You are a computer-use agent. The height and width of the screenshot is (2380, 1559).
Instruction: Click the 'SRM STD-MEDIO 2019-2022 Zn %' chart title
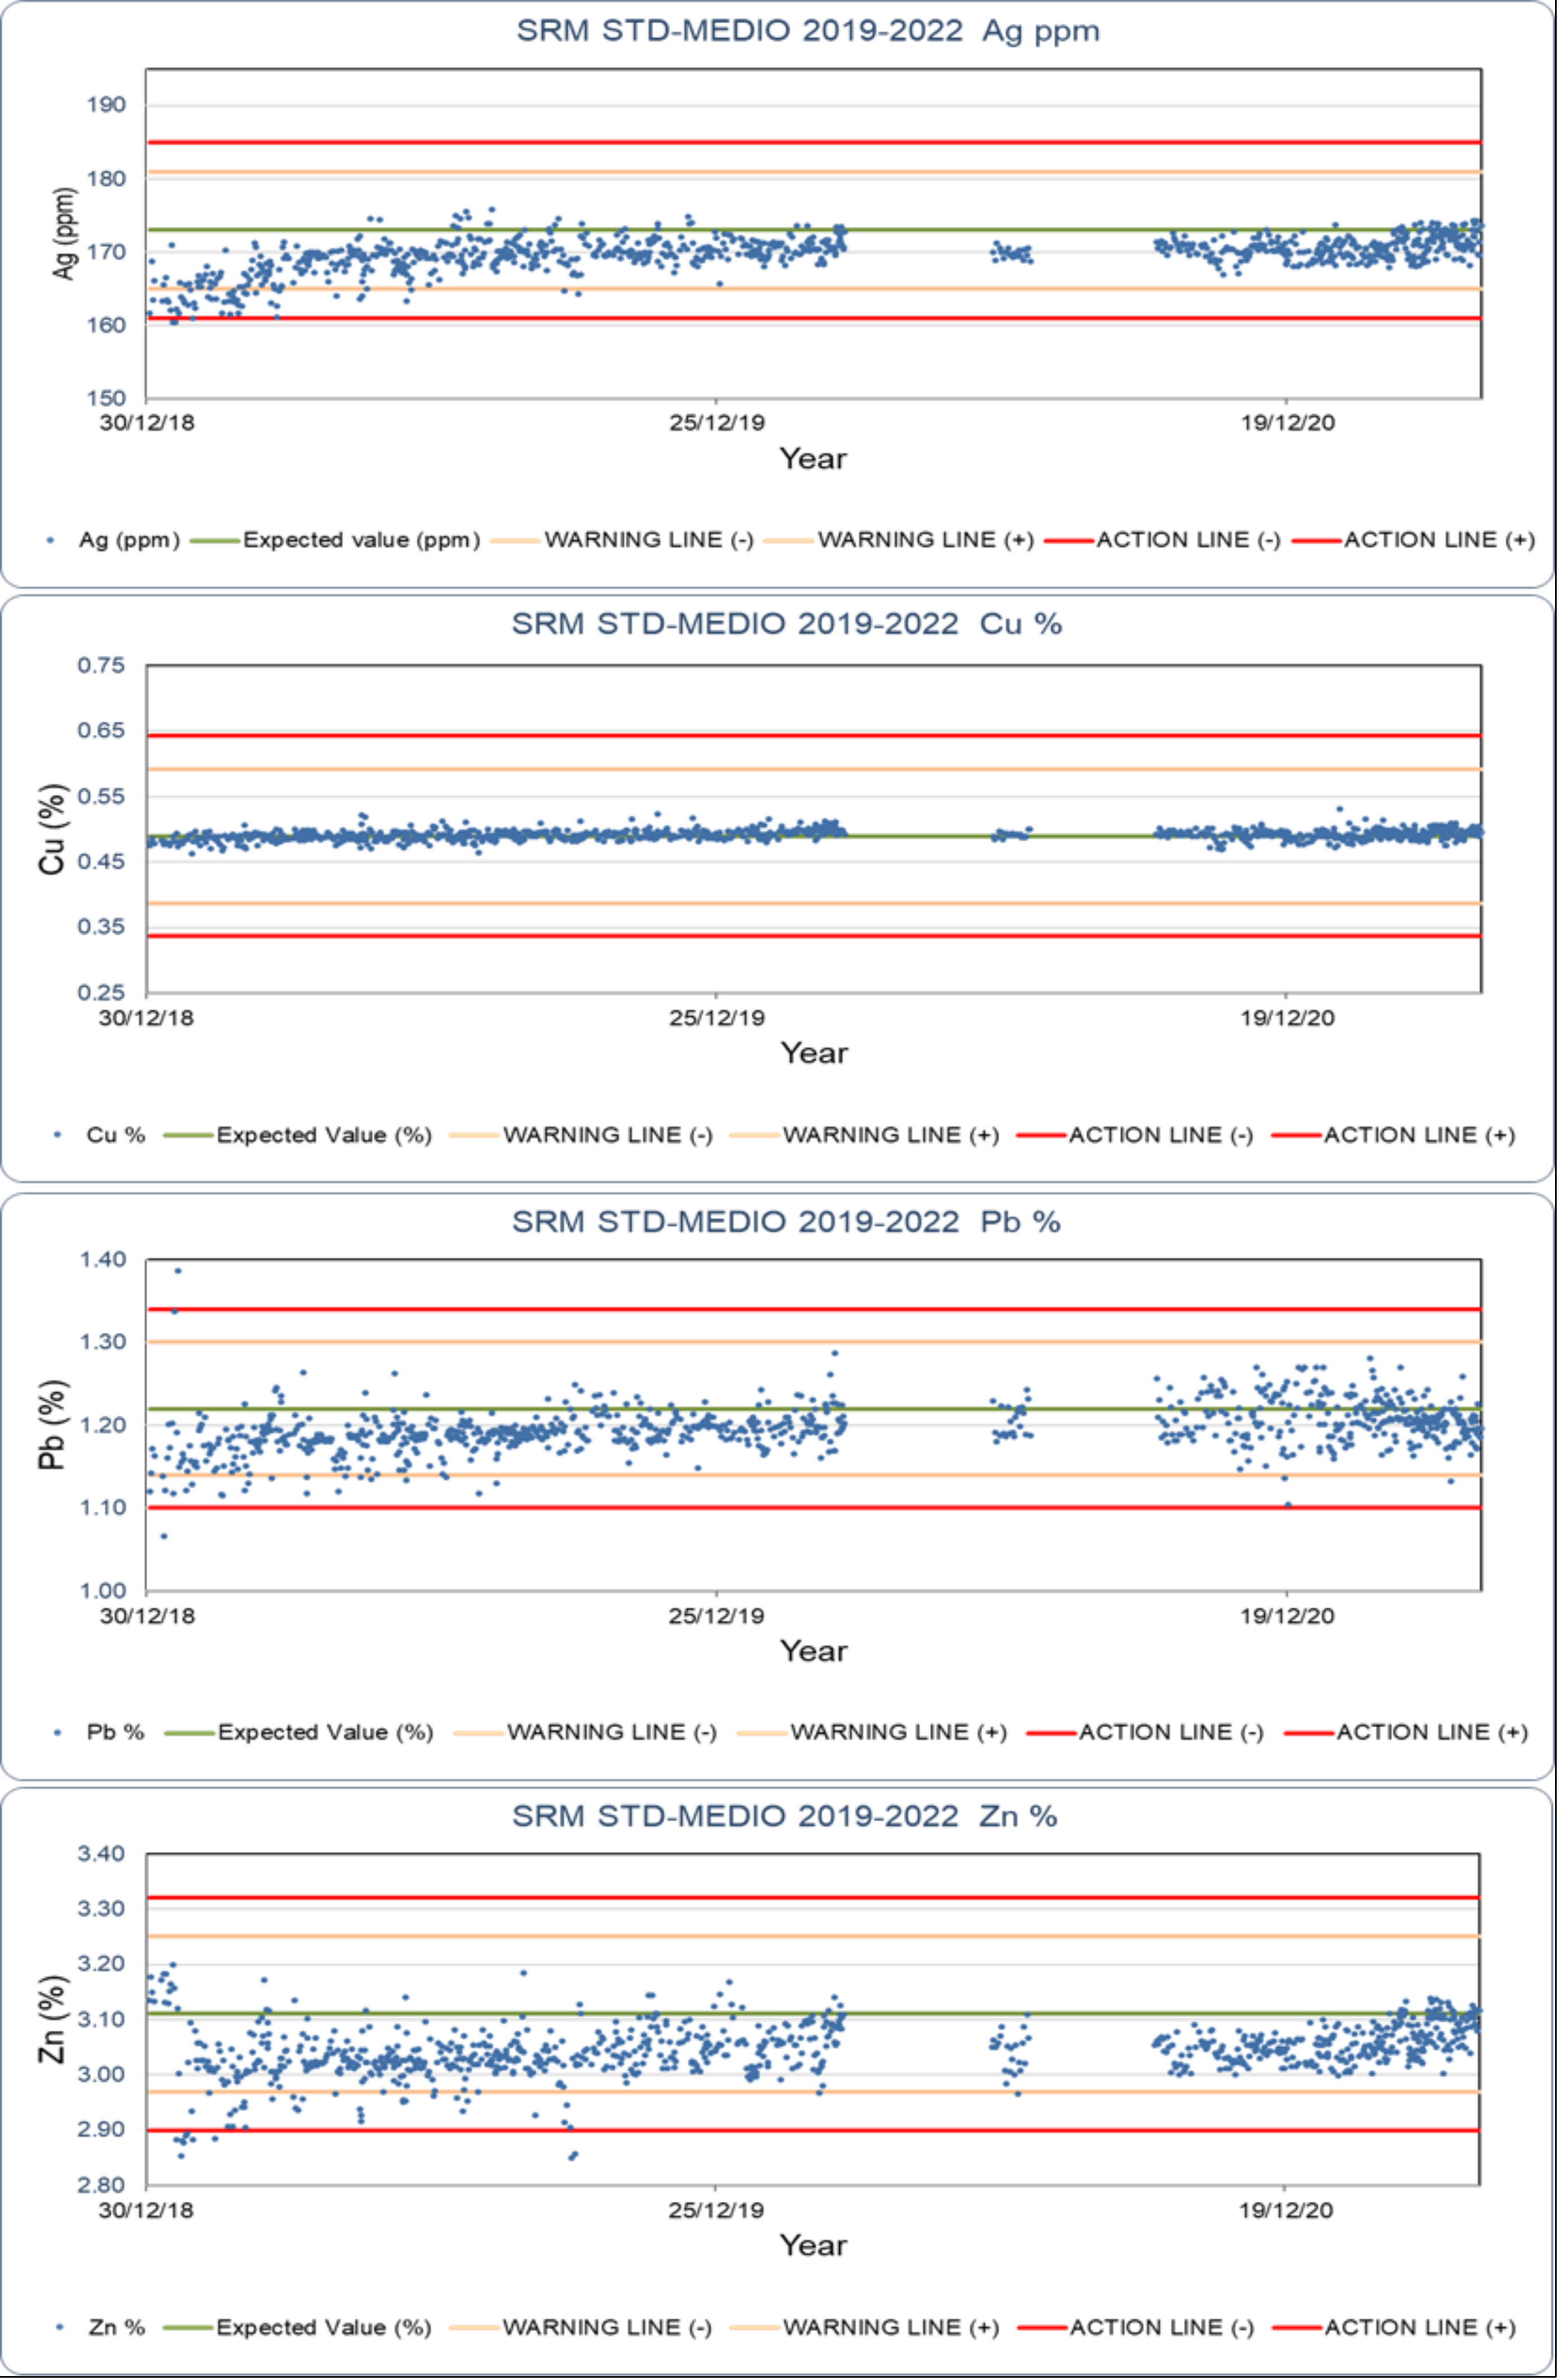coord(785,1816)
